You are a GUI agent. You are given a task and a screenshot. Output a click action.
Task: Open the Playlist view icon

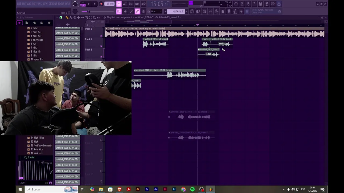(x=192, y=11)
